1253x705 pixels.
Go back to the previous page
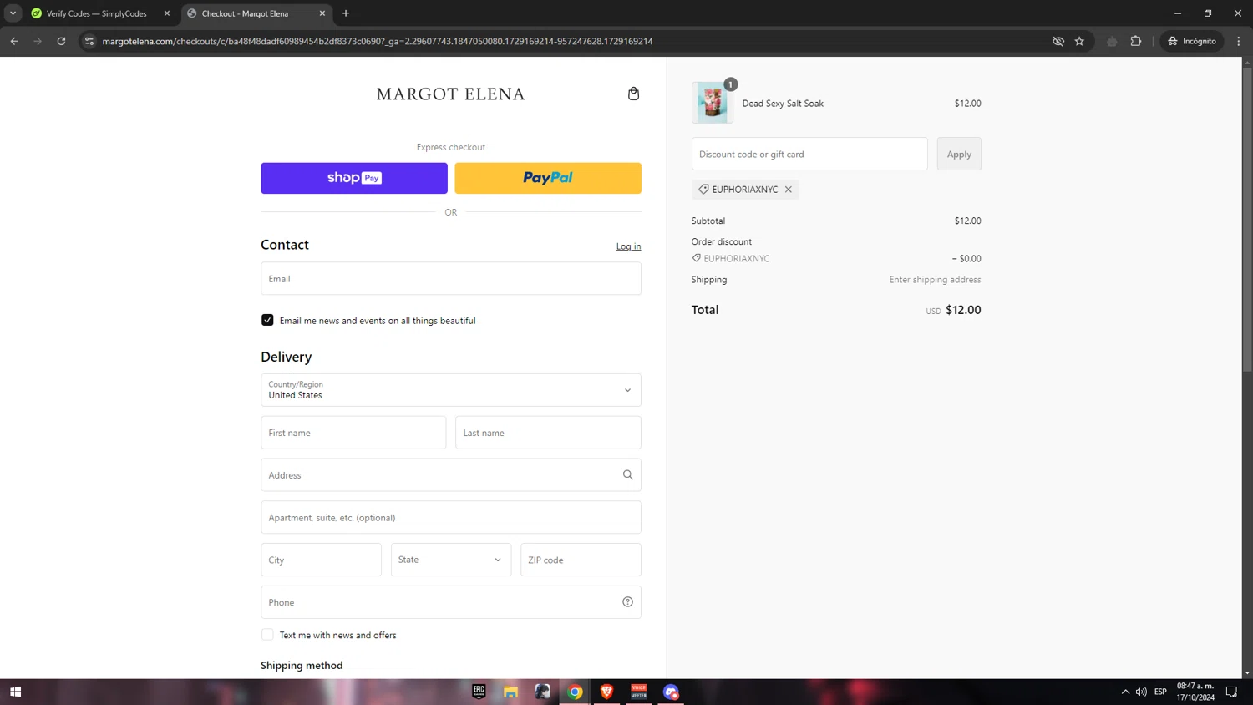pyautogui.click(x=14, y=41)
